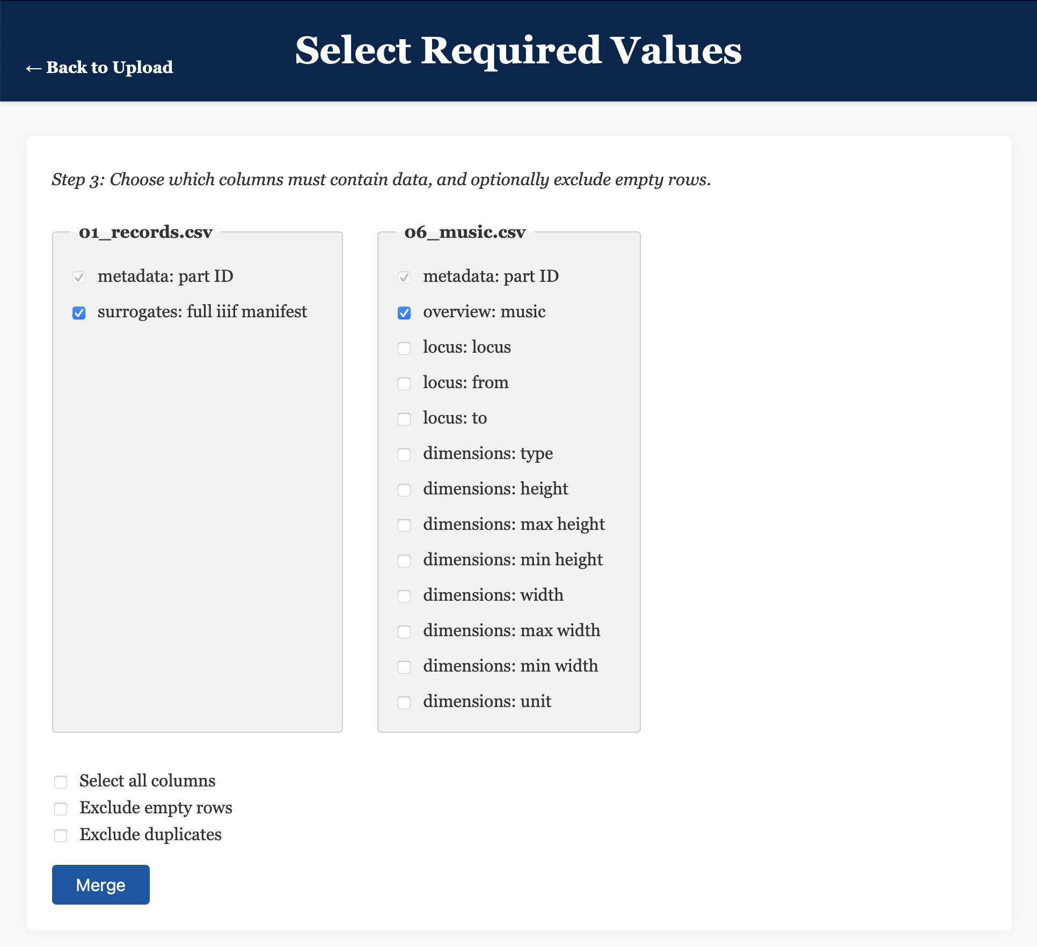
Task: Click disabled metadata: part ID in 06_music.csv
Action: [404, 278]
